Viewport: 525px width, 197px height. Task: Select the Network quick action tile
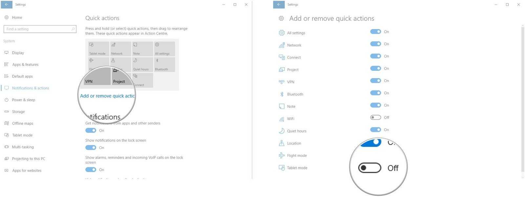coord(120,49)
